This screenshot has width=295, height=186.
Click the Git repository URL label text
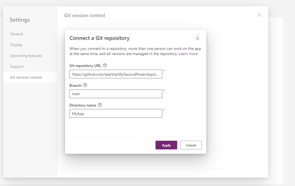click(x=85, y=66)
